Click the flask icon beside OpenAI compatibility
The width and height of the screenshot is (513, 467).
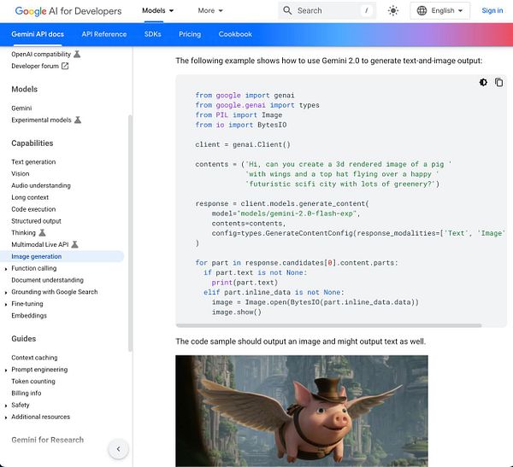[x=77, y=54]
